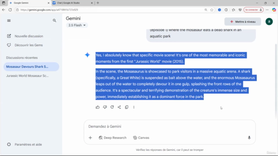Regenerate the response with the refresh icon
Screen dimensions: 278x156
(x=112, y=107)
